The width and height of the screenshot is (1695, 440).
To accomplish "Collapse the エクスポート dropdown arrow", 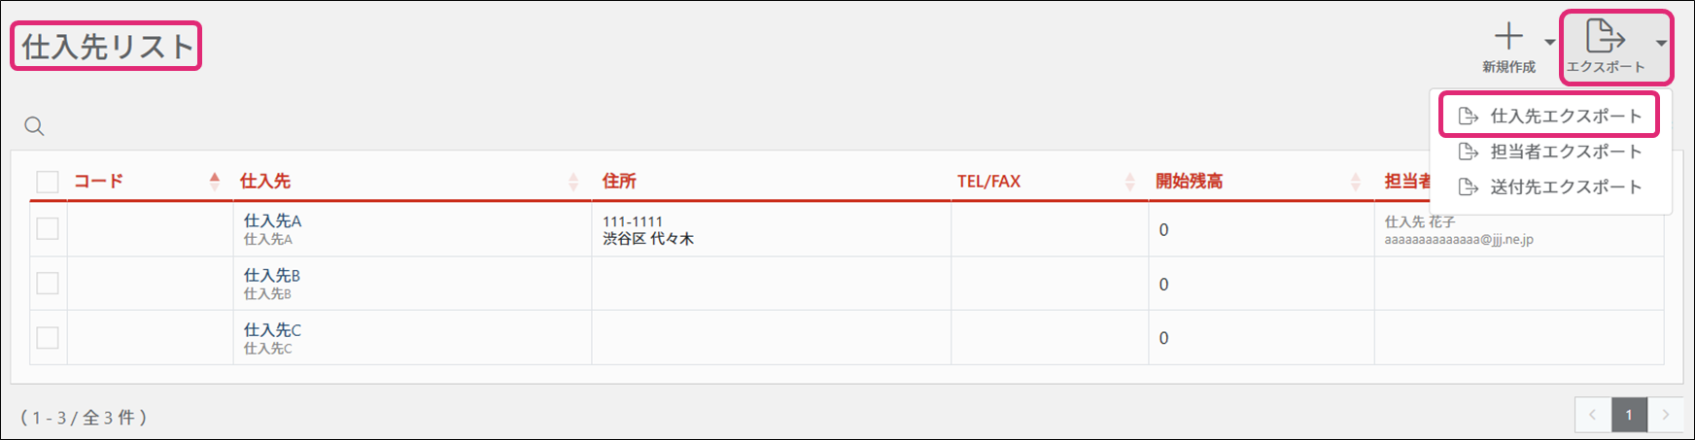I will [x=1661, y=43].
